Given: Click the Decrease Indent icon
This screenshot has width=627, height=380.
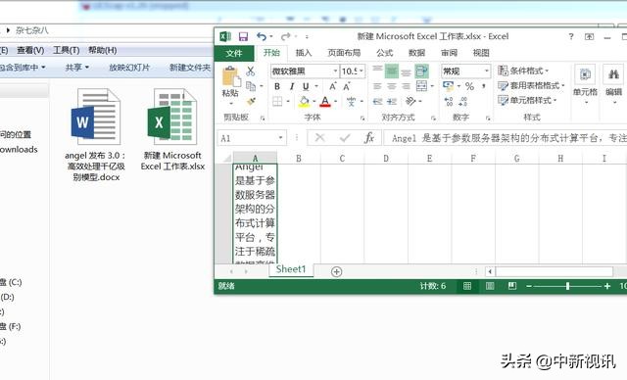Looking at the screenshot, I should pos(378,102).
